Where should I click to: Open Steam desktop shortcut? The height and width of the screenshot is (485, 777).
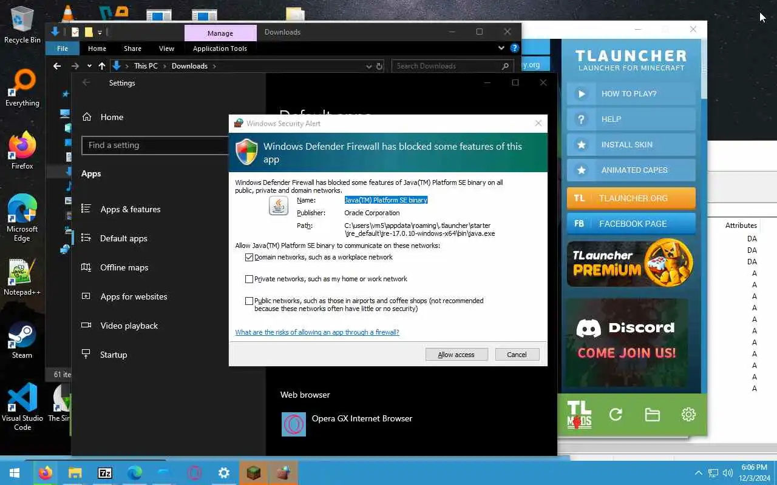tap(22, 341)
